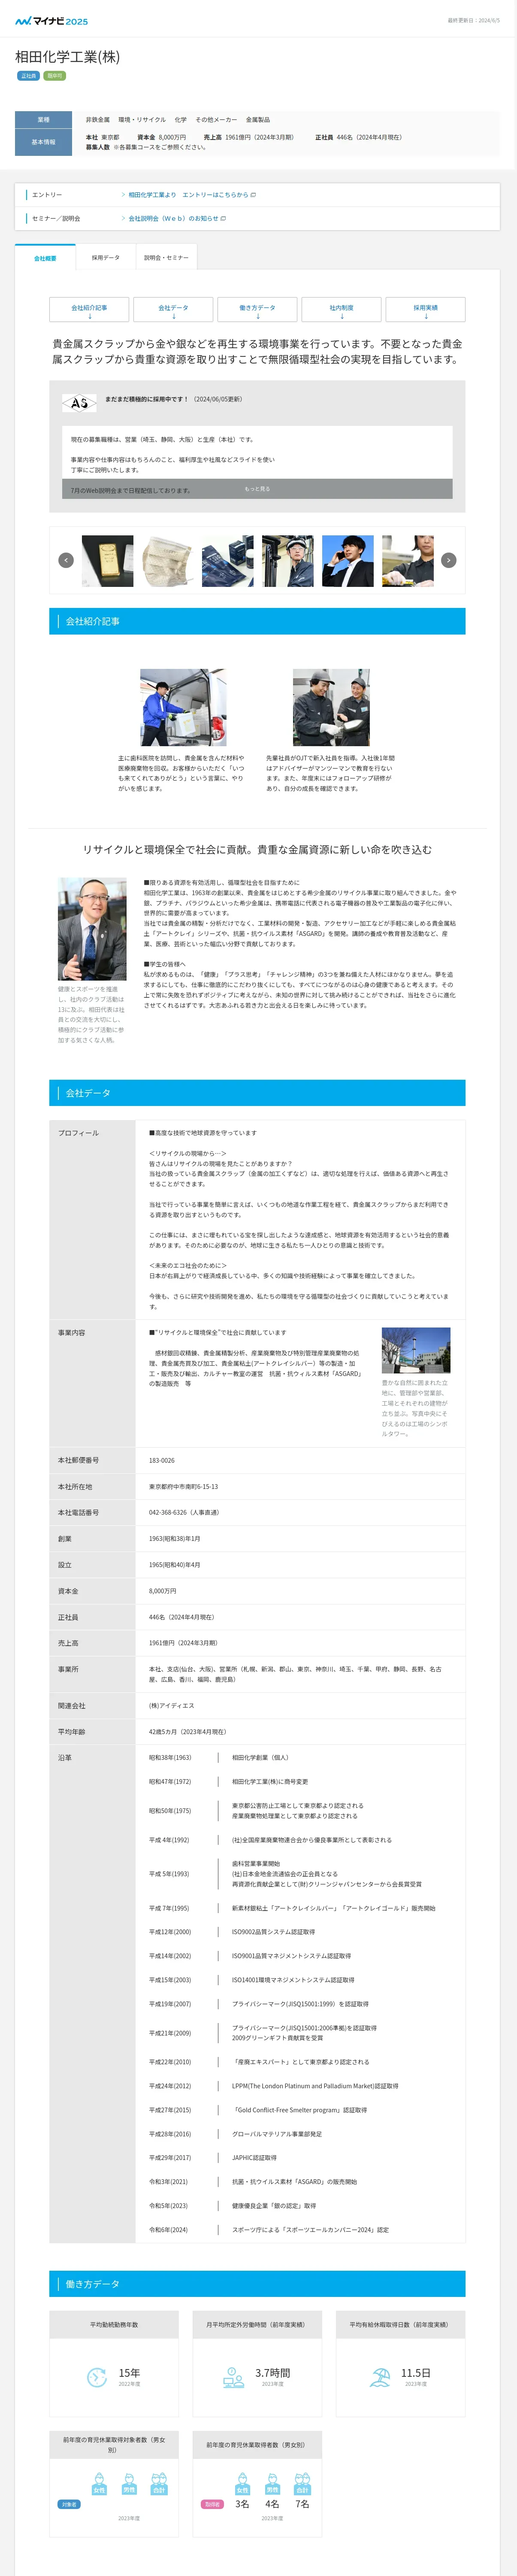Open the 会社説明会(Web)のお知らせ link
Viewport: 517px width, 2576px height.
(x=172, y=218)
